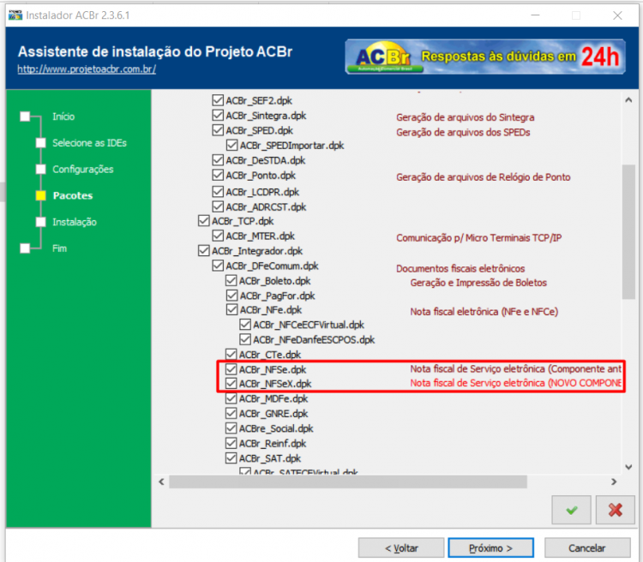Image resolution: width=643 pixels, height=562 pixels.
Task: Click 'Nota fiscal eletrônica (NFe e NFCe)' text
Action: tap(484, 312)
